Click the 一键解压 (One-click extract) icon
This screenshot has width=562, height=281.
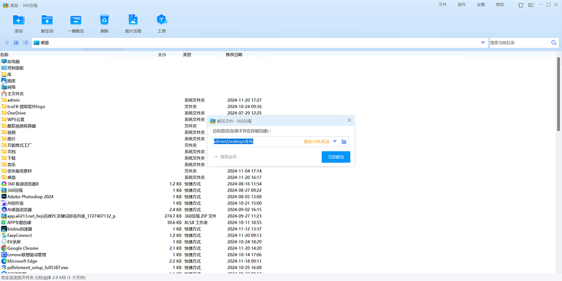pos(75,20)
